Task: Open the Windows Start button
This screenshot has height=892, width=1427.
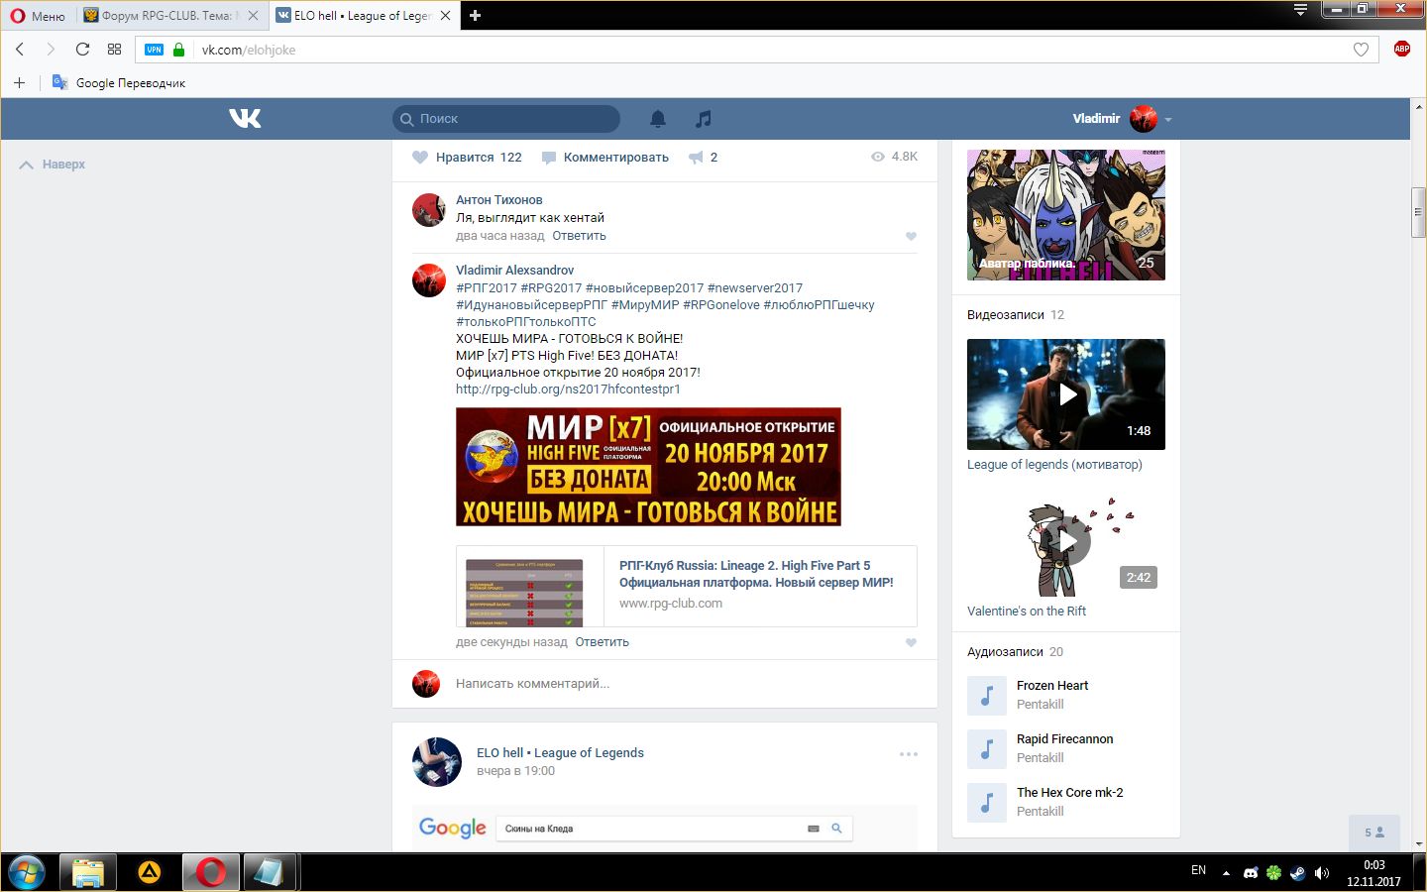Action: coord(27,872)
